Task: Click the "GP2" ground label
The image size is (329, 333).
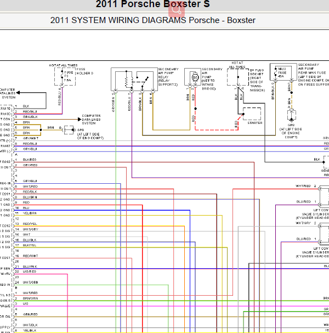Action: pyautogui.click(x=291, y=125)
